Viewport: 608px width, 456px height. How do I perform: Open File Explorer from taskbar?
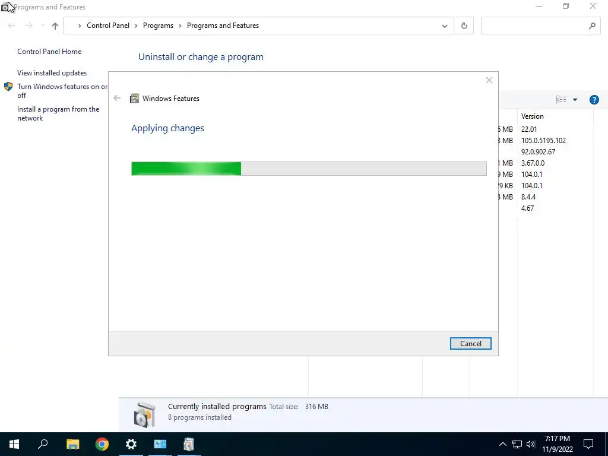72,444
